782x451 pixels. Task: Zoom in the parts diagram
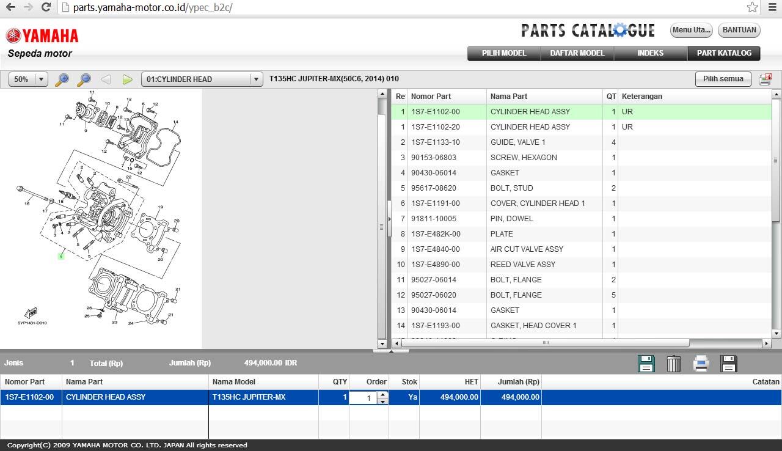[x=62, y=79]
